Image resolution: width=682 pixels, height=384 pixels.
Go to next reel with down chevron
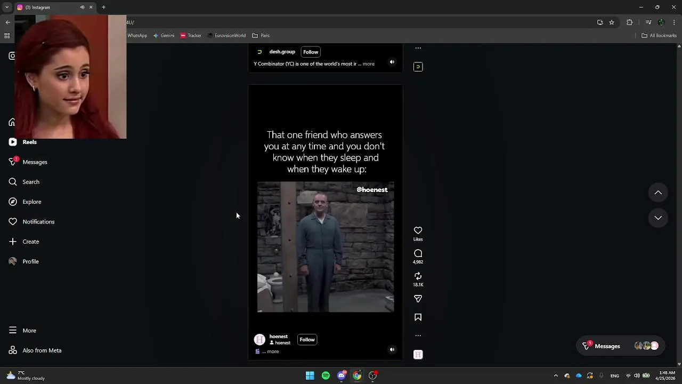coord(658,218)
